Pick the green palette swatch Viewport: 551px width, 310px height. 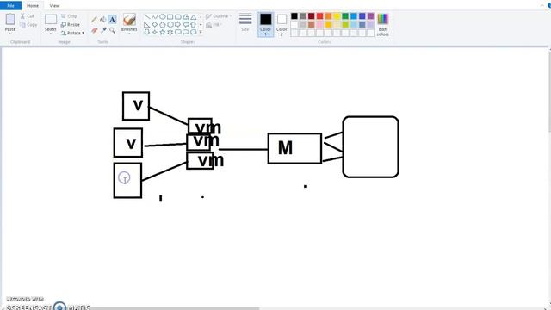(x=345, y=16)
